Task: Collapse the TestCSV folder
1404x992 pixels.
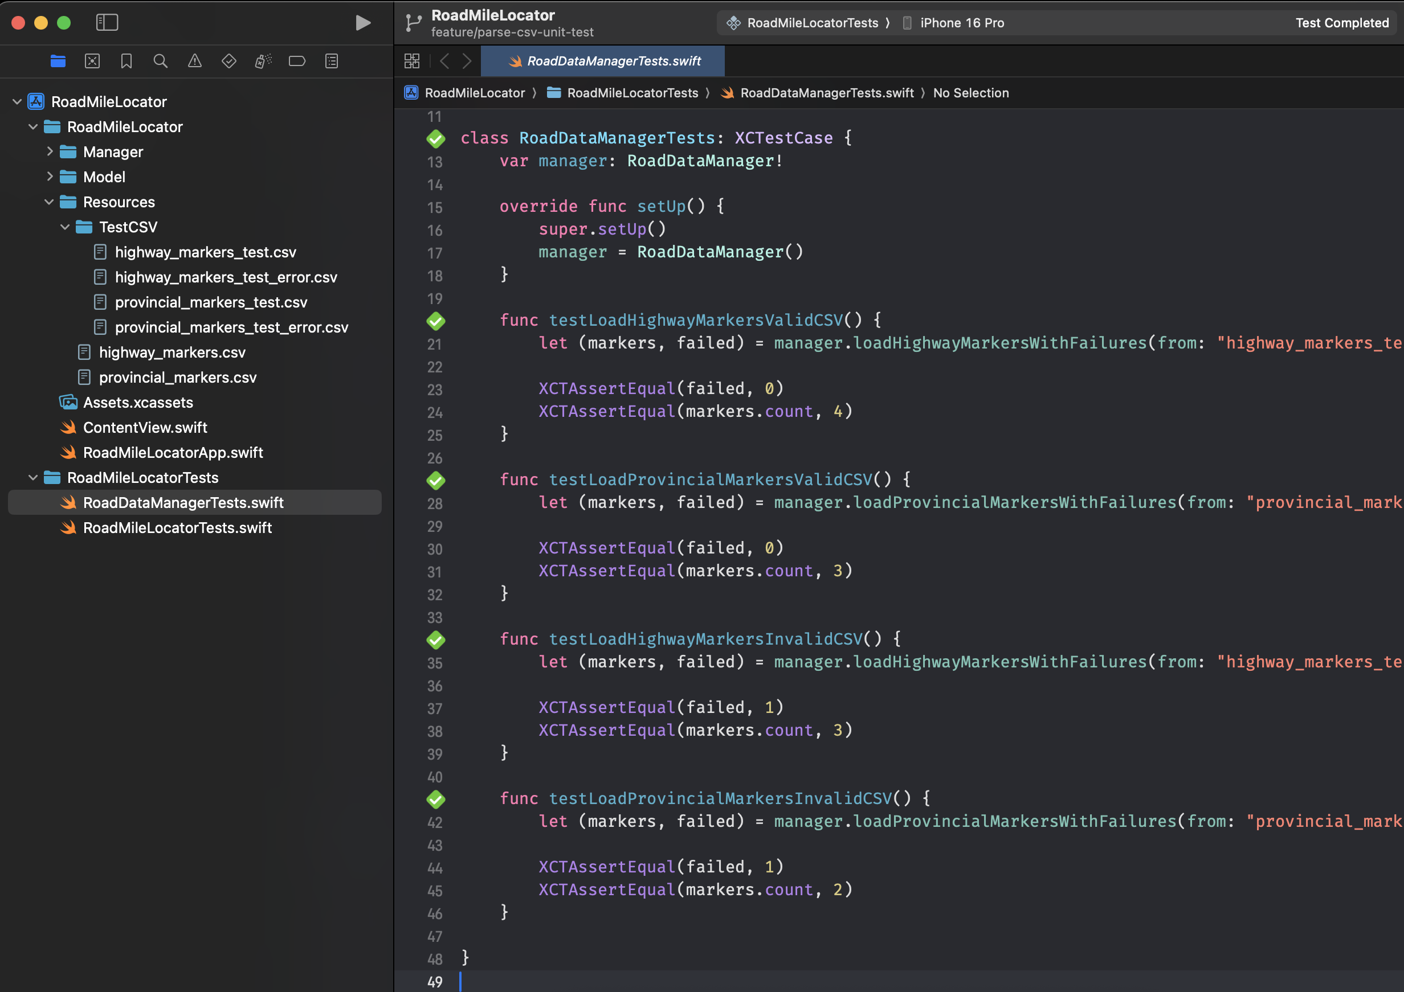Action: point(65,227)
